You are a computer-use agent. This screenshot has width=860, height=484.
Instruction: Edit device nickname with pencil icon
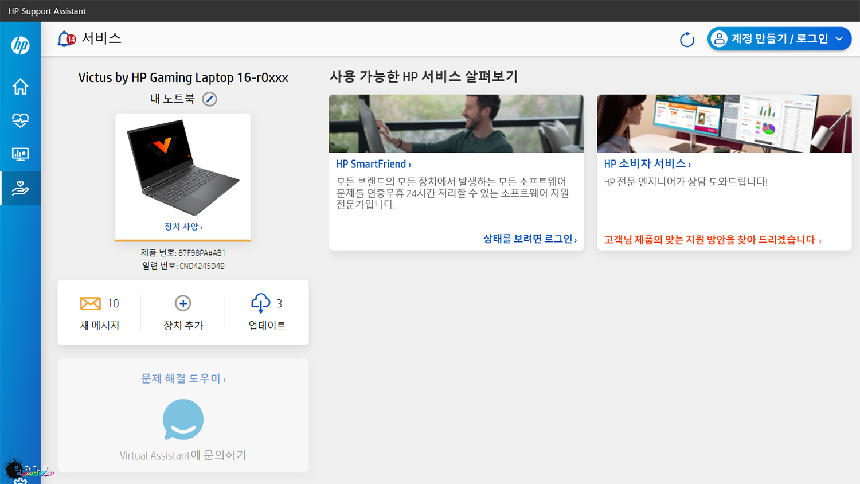(x=210, y=99)
